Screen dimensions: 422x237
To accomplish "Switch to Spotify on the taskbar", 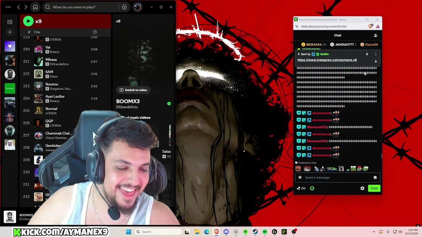I will pos(265,232).
